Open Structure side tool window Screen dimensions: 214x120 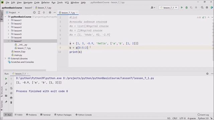click(2, 92)
